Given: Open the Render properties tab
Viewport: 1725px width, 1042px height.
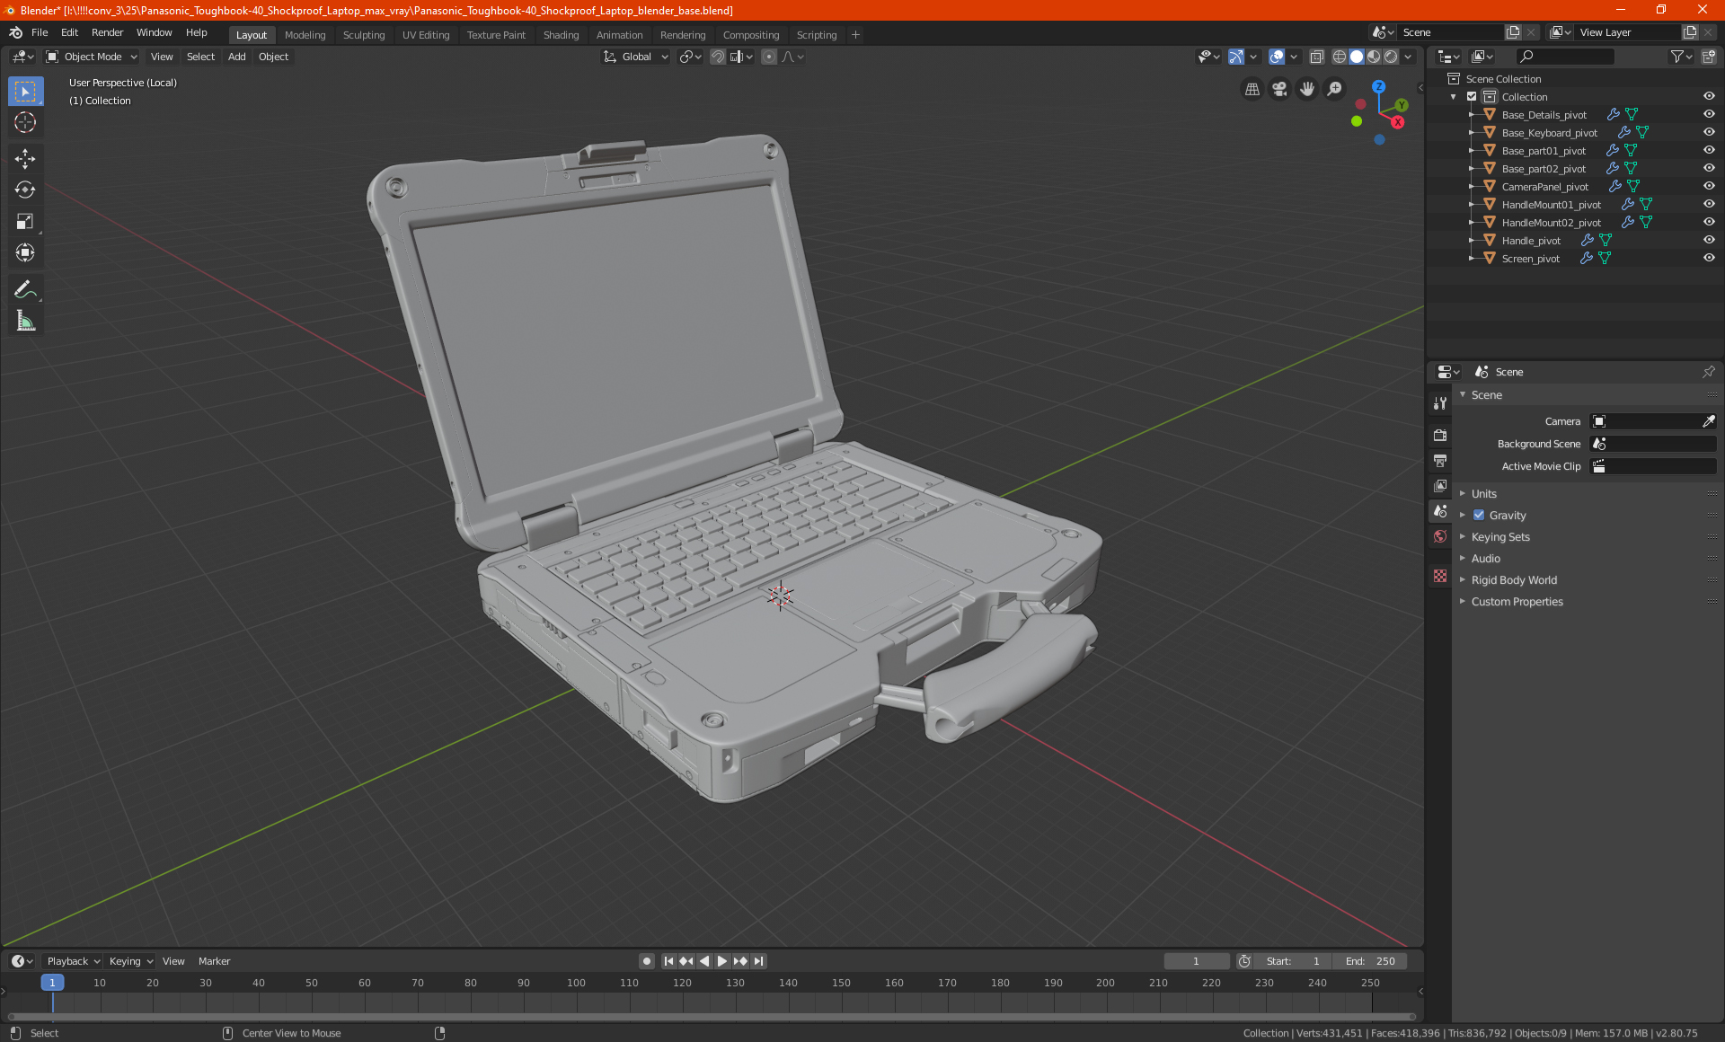Looking at the screenshot, I should pos(1440,435).
